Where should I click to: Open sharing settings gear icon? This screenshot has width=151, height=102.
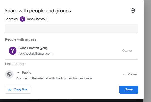[x=133, y=11]
